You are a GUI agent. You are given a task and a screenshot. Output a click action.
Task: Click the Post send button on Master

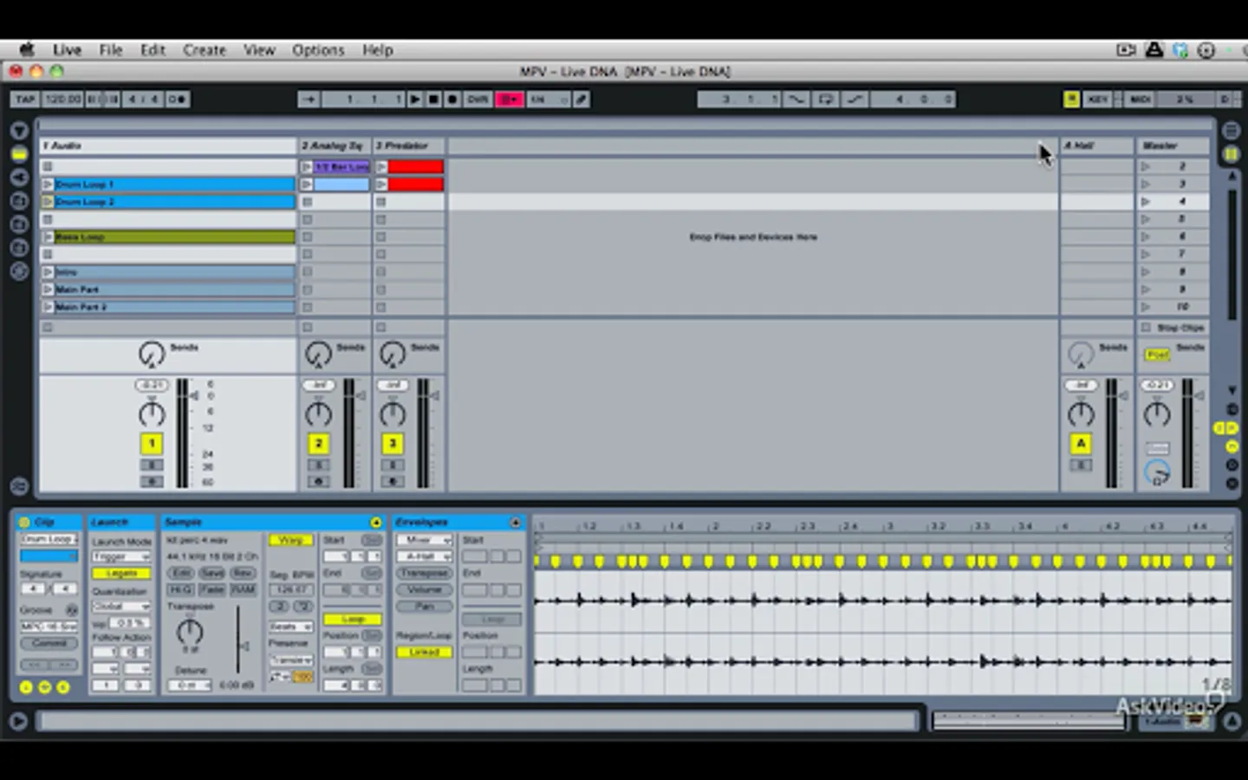coord(1157,354)
